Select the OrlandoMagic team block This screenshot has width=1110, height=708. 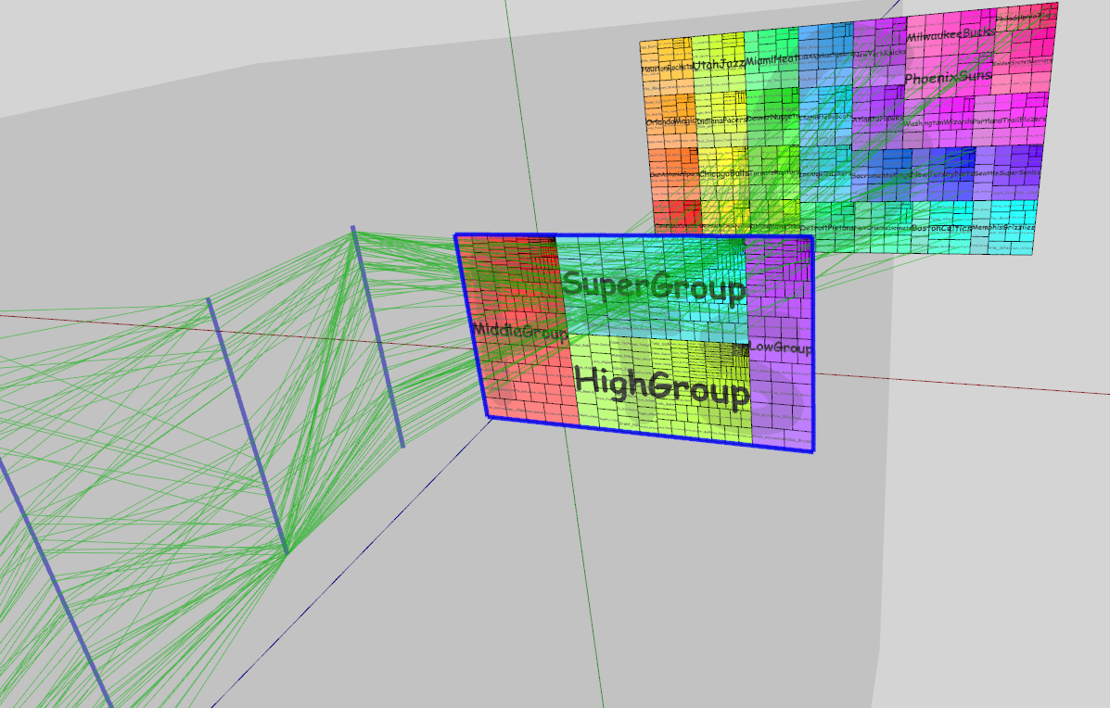pyautogui.click(x=670, y=121)
